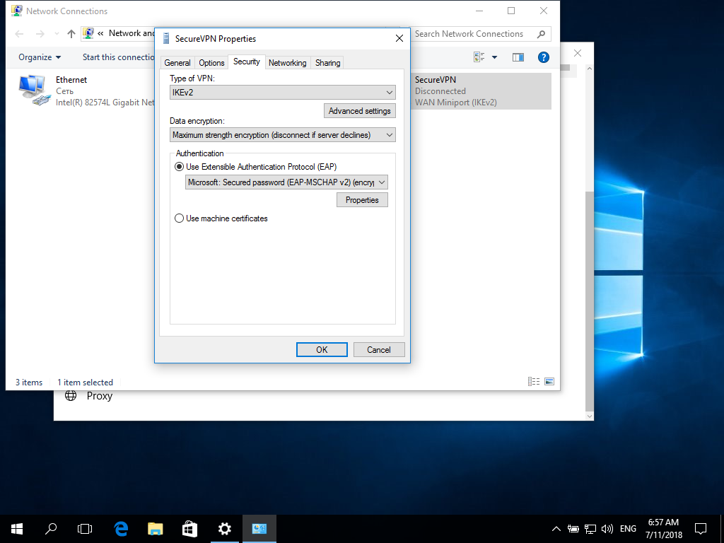The image size is (724, 543).
Task: Click the Help question mark icon
Action: click(x=544, y=57)
